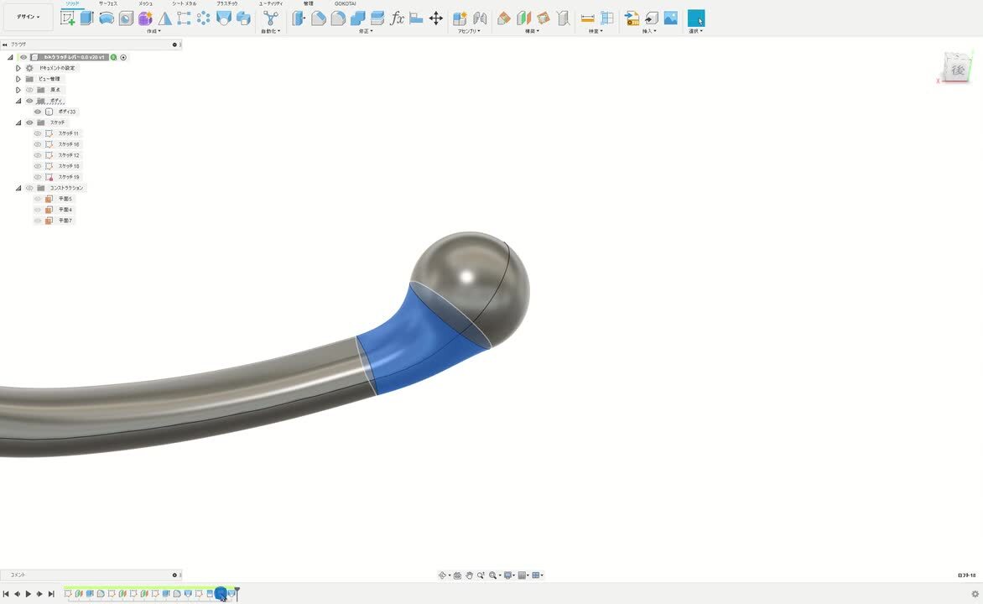This screenshot has width=983, height=604.
Task: Click the Automate branching icon
Action: tap(270, 18)
